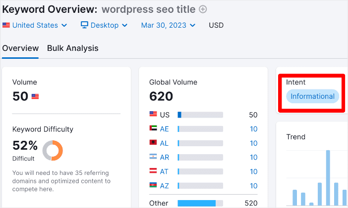
Task: Click the AR country link
Action: pos(165,157)
